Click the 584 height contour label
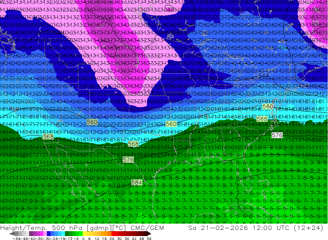The height and width of the screenshot is (240, 328). point(136,183)
